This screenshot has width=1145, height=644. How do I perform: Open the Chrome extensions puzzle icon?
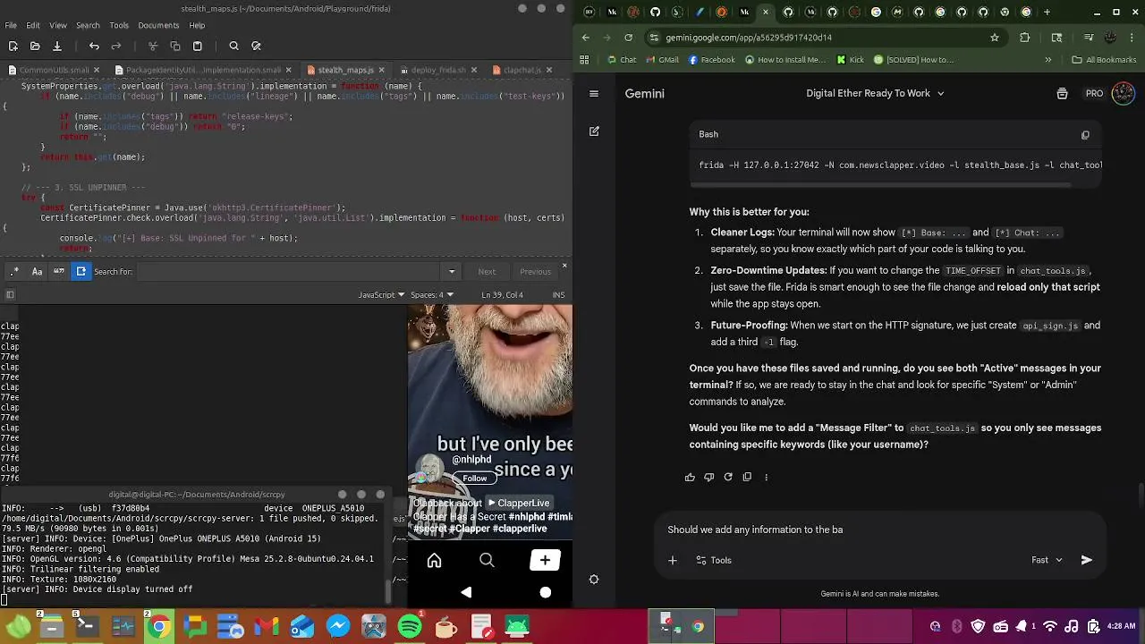click(1025, 38)
